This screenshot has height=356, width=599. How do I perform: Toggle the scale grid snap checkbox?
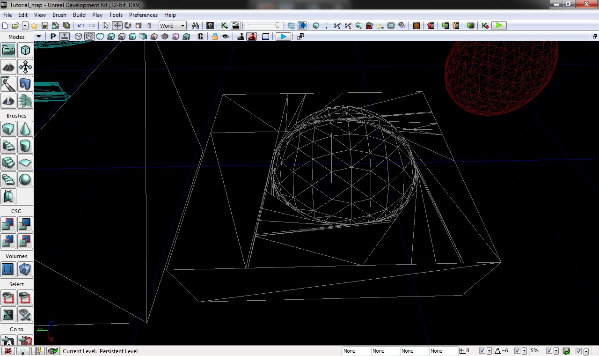[549, 351]
